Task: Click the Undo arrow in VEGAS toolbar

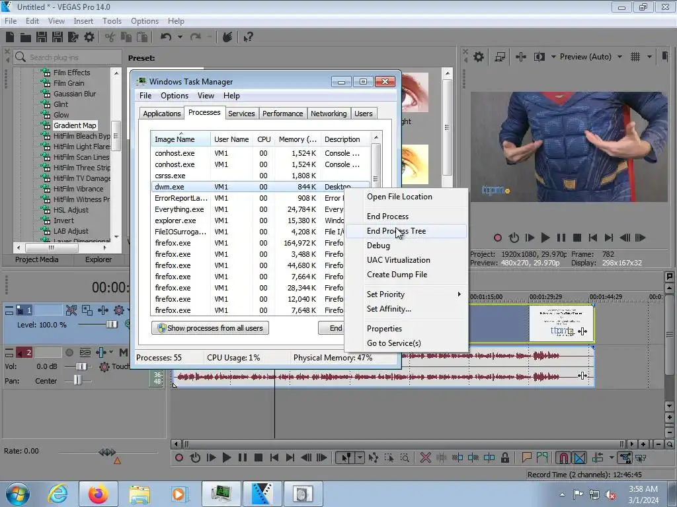Action: (166, 37)
